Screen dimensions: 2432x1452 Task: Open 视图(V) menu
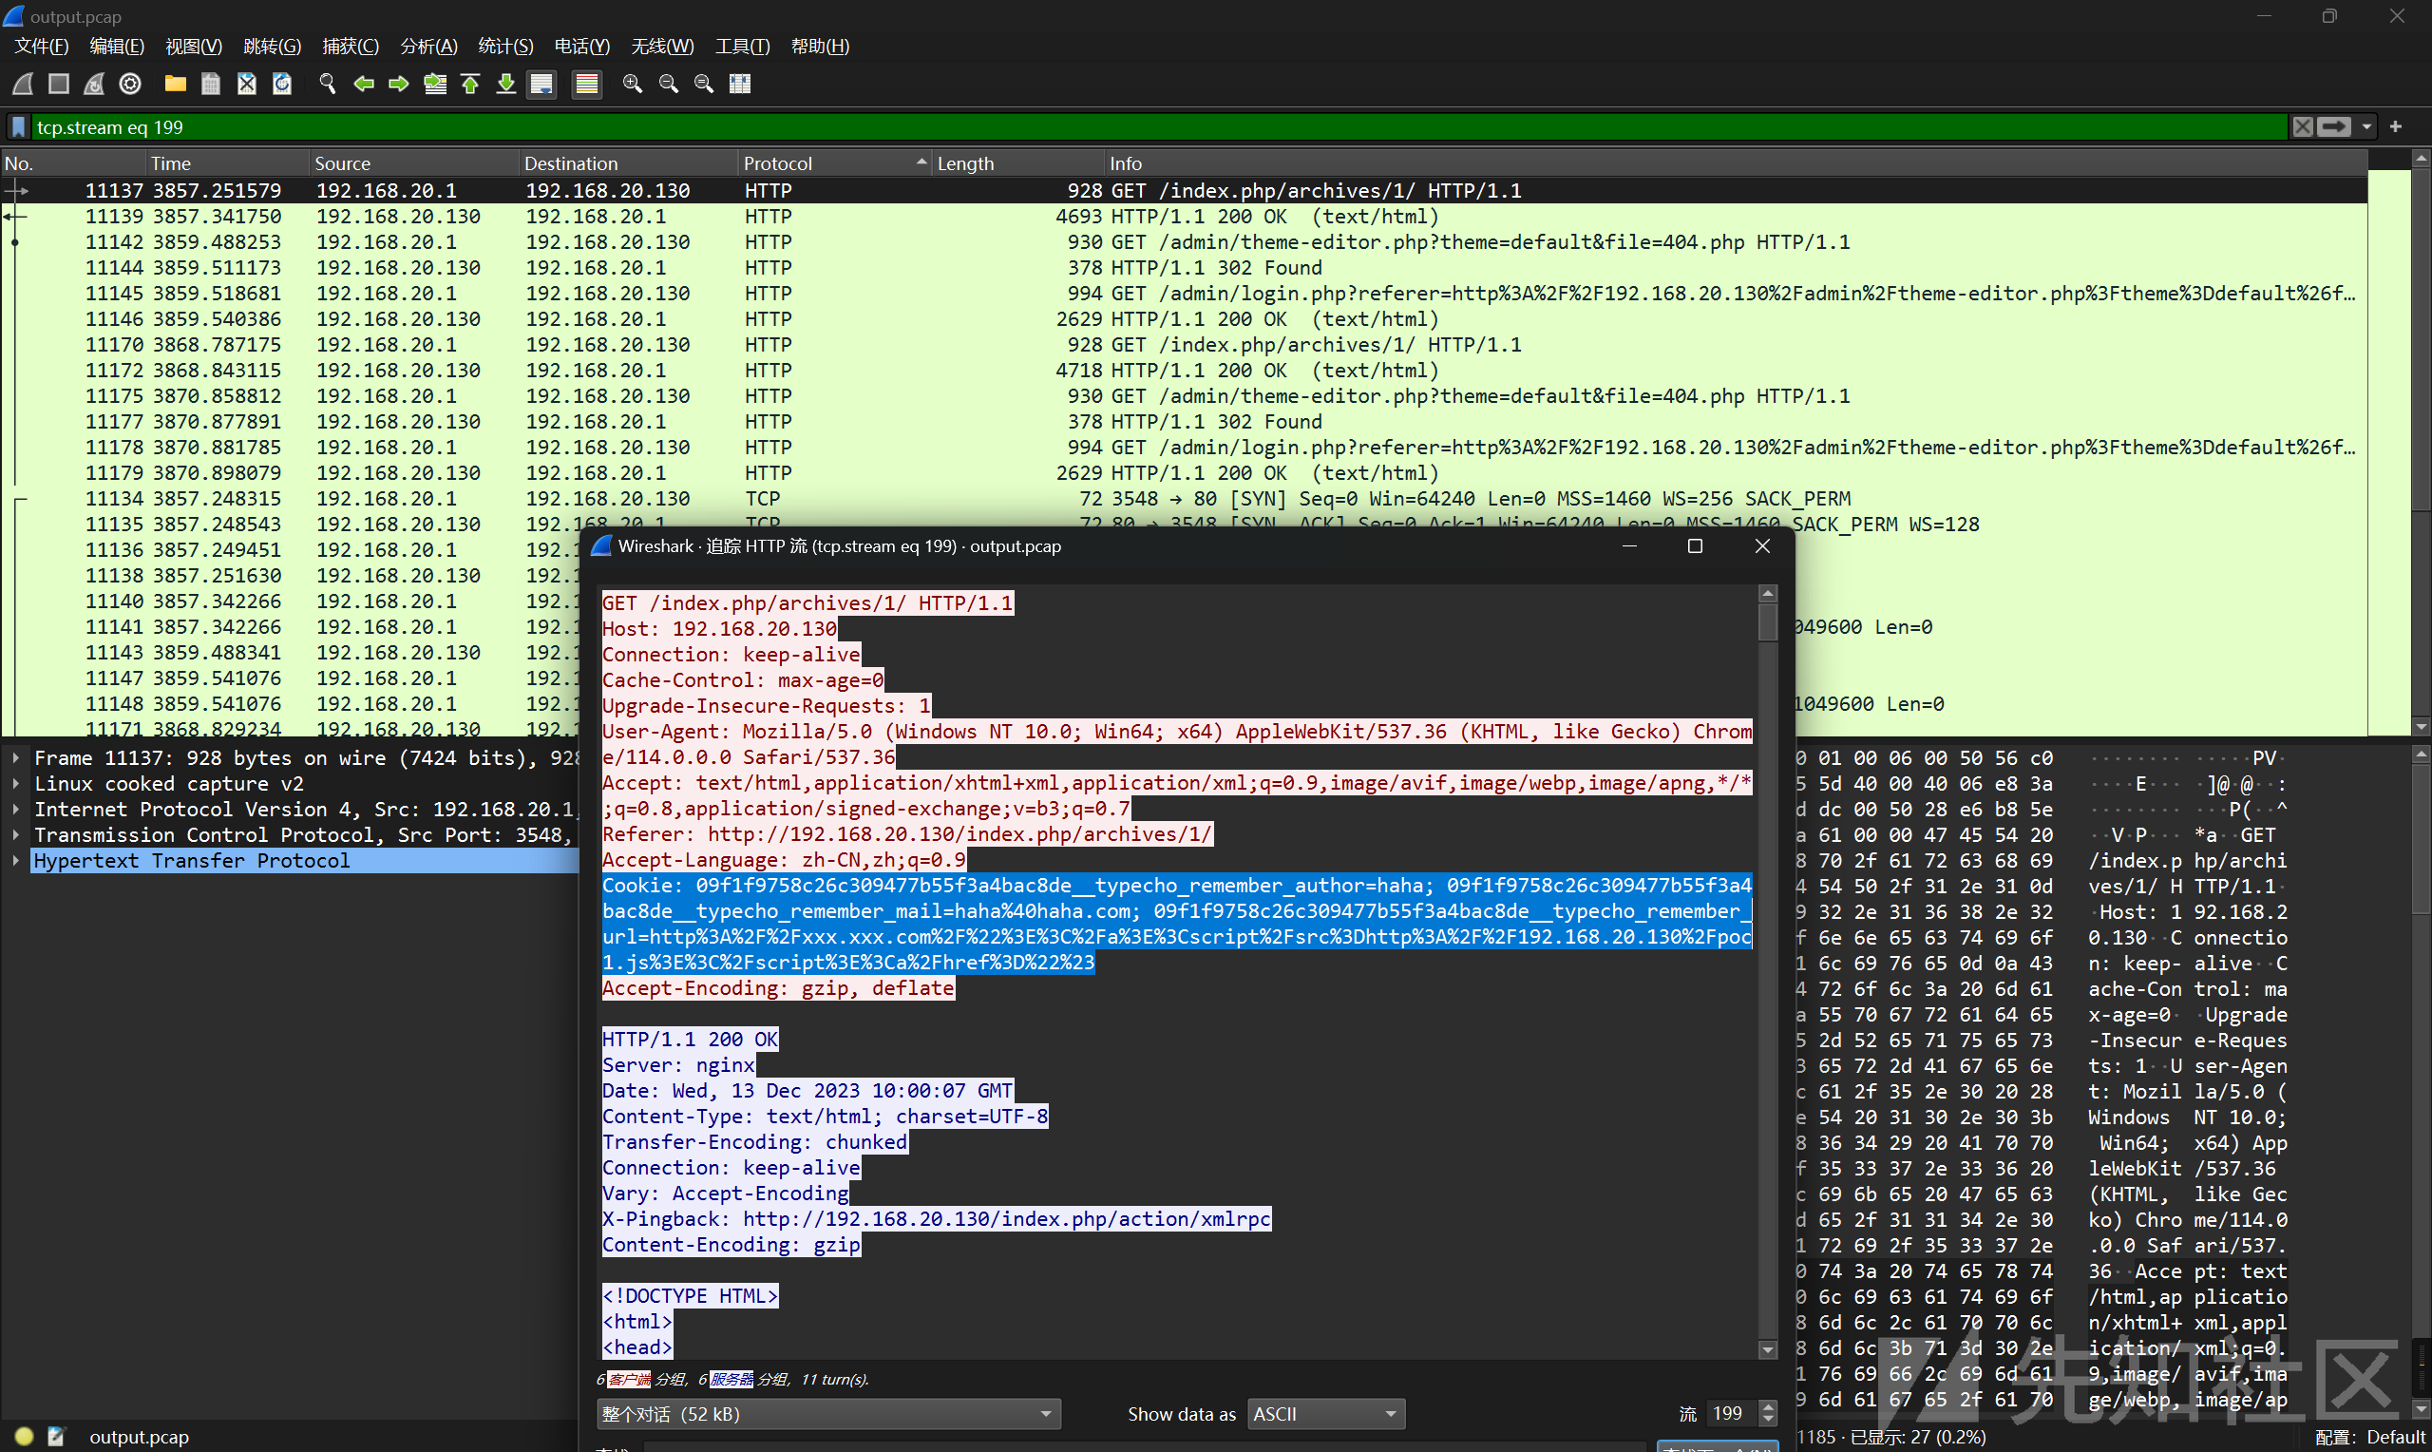pyautogui.click(x=194, y=46)
